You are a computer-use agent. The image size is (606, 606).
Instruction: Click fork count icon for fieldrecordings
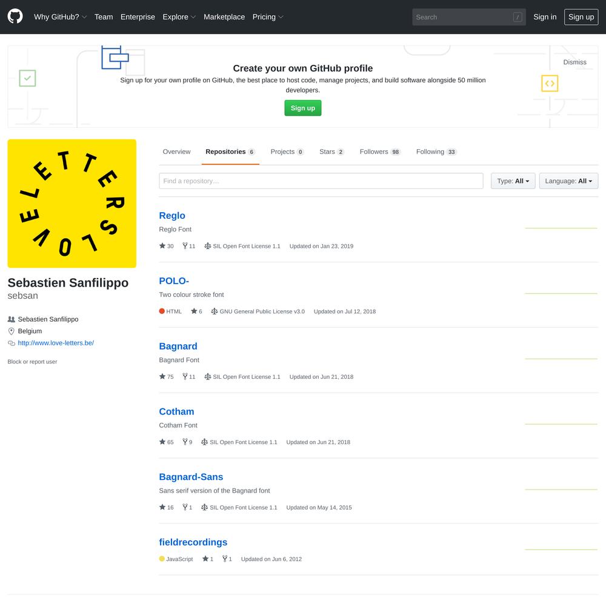(225, 559)
